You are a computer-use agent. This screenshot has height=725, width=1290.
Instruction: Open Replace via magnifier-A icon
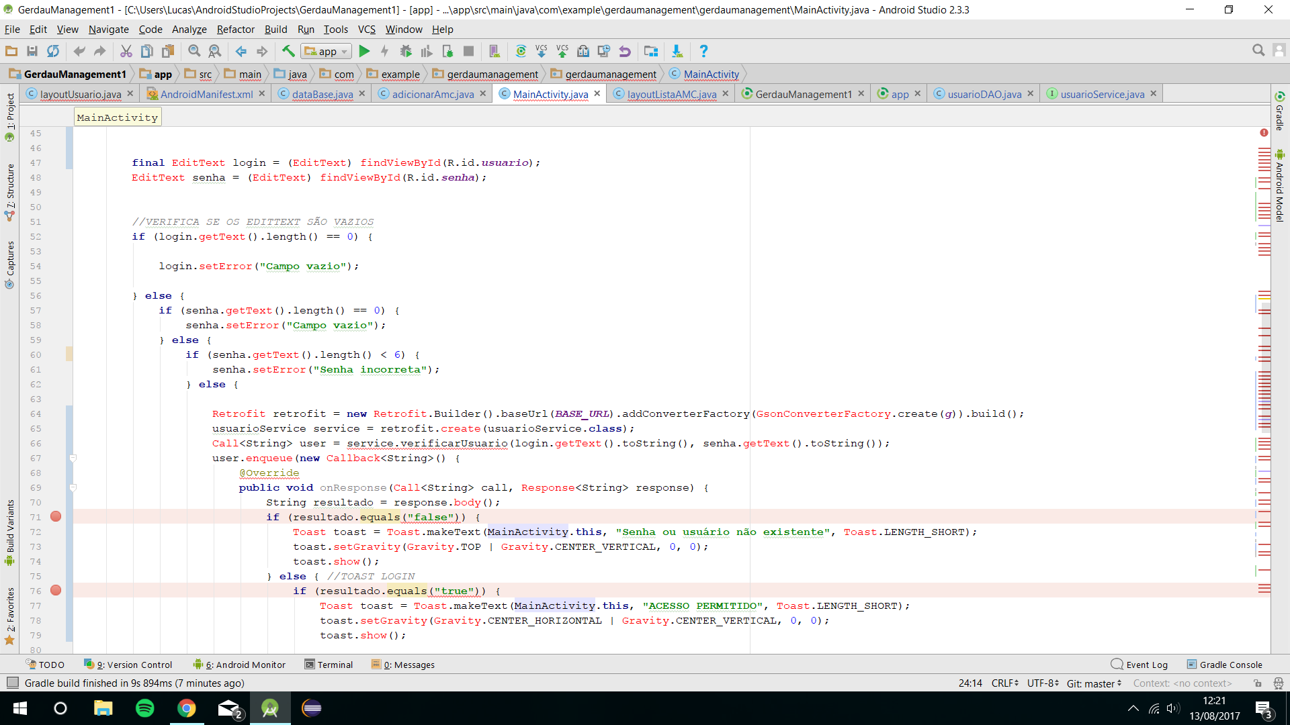click(215, 51)
